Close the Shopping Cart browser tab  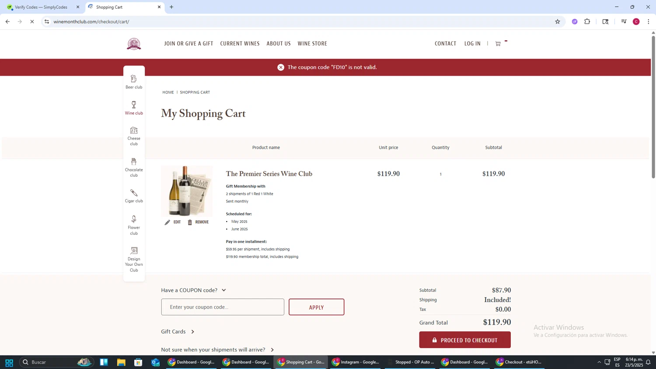coord(159,7)
